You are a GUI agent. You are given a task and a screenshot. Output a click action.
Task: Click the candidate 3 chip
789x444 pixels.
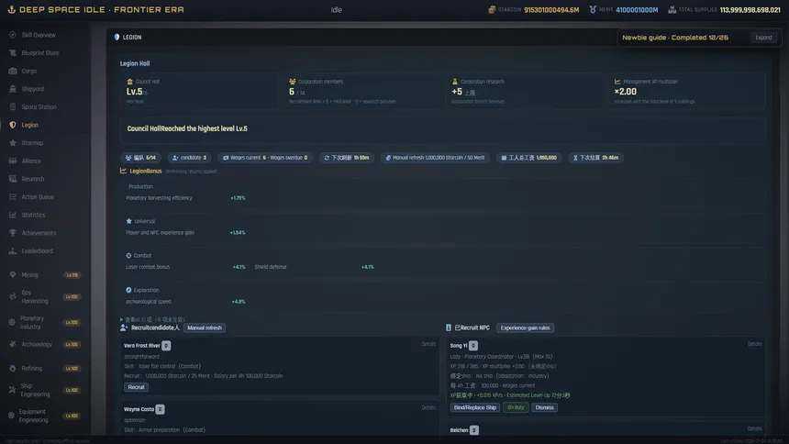(189, 158)
